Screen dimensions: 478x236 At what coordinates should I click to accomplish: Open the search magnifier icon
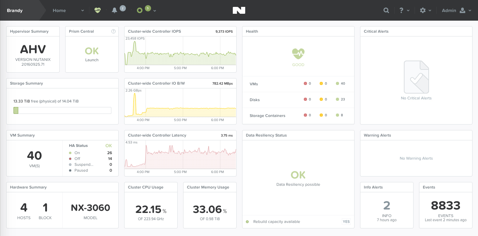coord(386,10)
